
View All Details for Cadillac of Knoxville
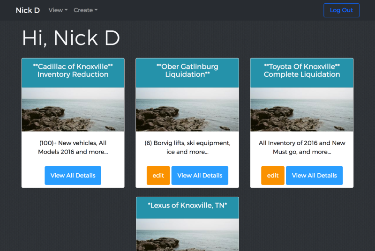point(73,176)
